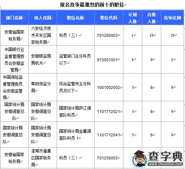Select position code 1101712021
This screenshot has height=169, width=185.
(108, 112)
